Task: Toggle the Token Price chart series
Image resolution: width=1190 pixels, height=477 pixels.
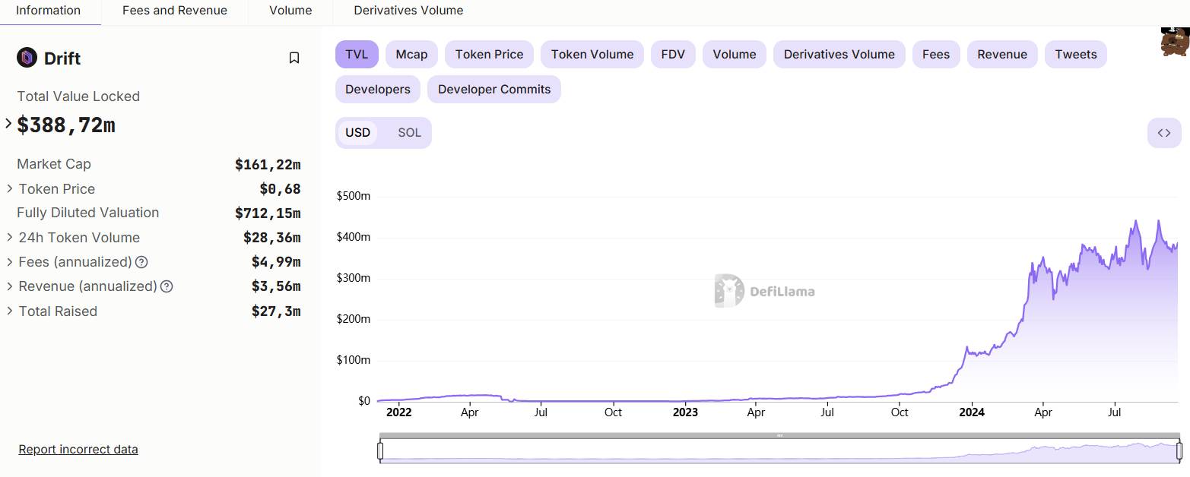Action: 489,55
